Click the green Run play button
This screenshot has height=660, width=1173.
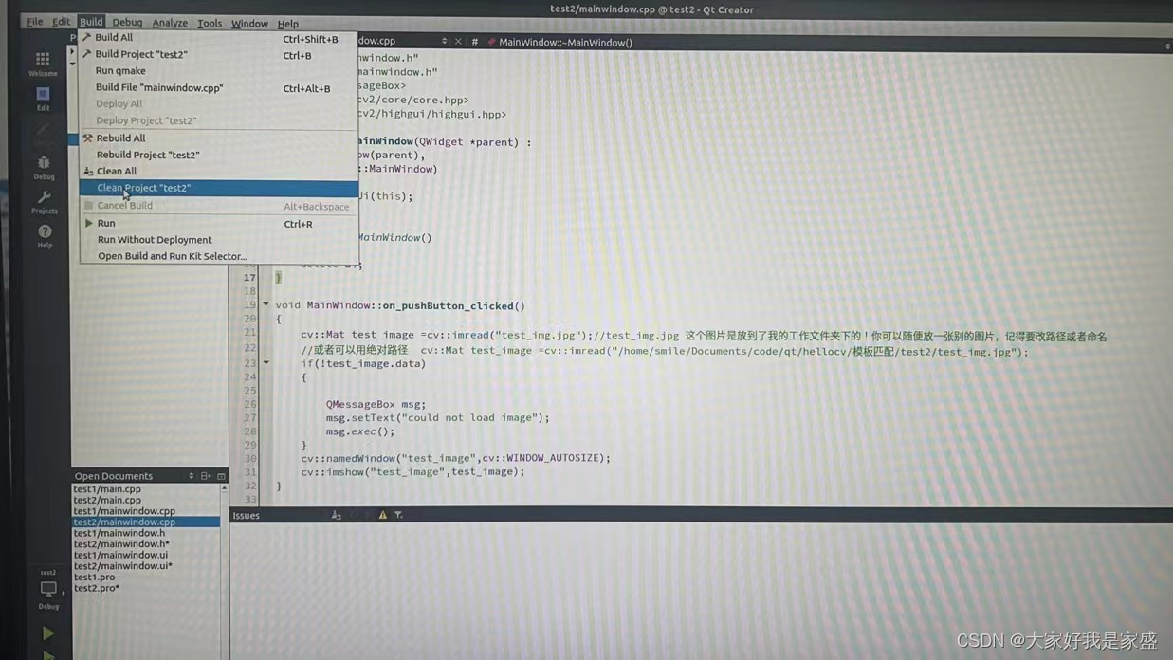(48, 632)
